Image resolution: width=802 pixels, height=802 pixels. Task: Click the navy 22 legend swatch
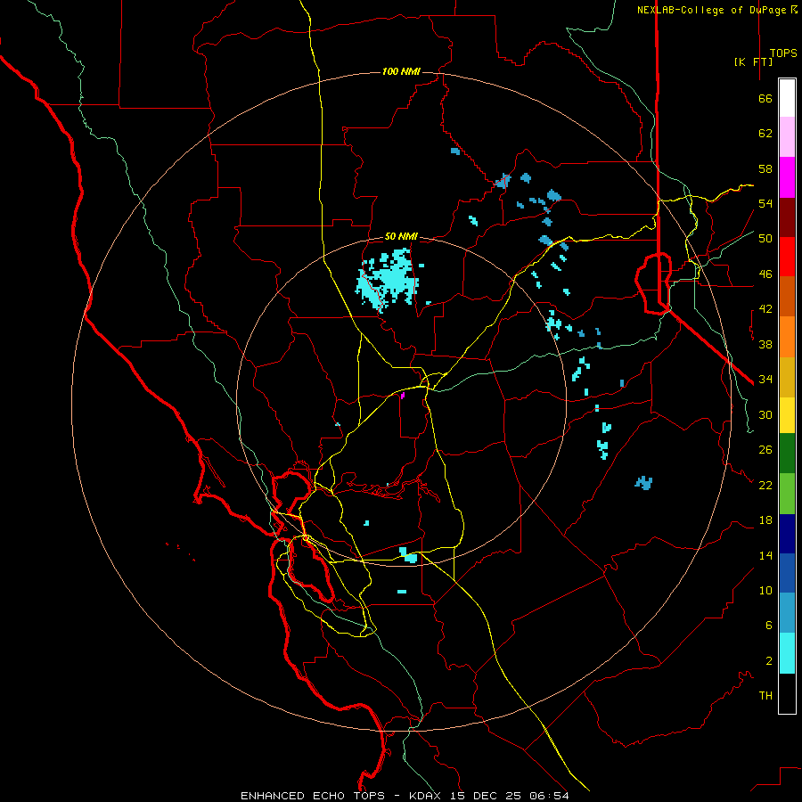click(x=787, y=534)
